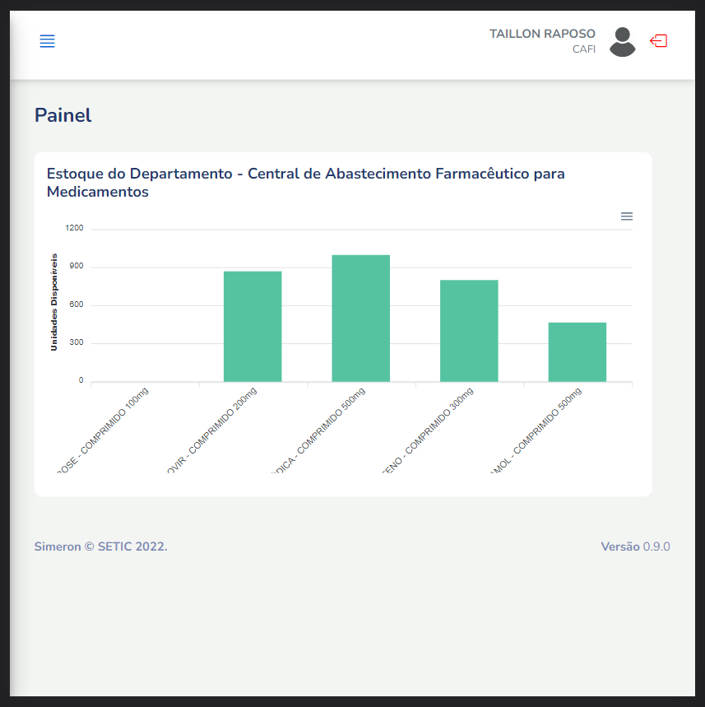
Task: Click the COMPRIMIDO 300mg bar
Action: click(469, 331)
